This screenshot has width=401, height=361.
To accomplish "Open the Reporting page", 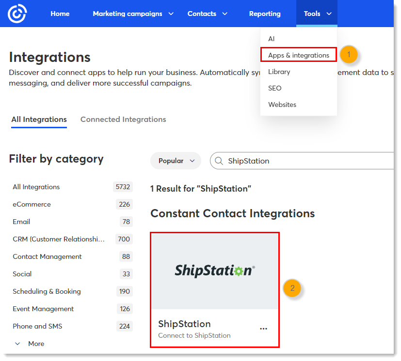I will 265,14.
